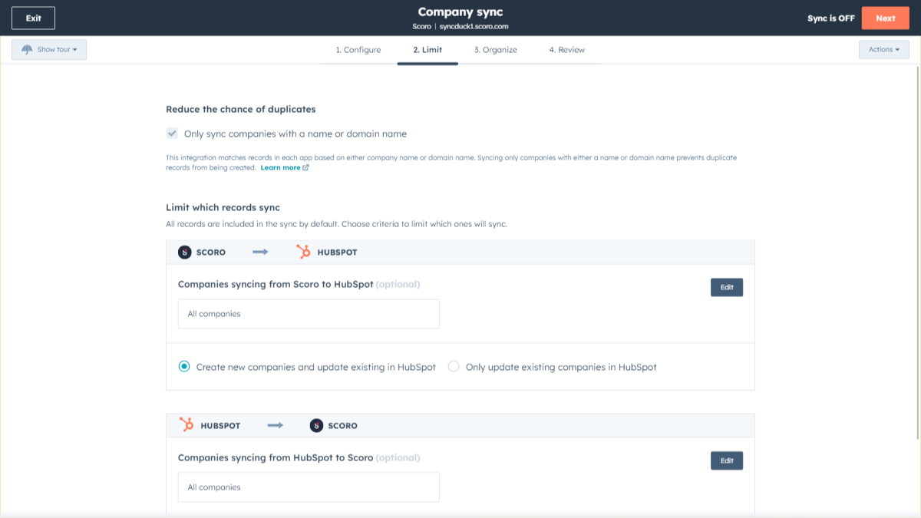This screenshot has height=518, width=921.
Task: Click Limit which records sync heading
Action: (223, 207)
